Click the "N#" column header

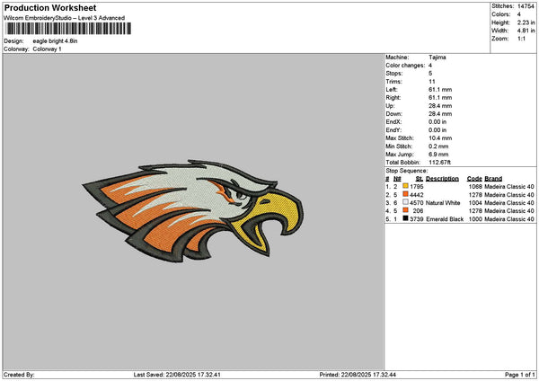397,179
